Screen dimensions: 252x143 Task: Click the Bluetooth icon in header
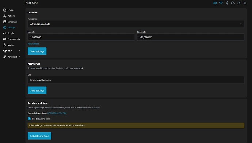pyautogui.click(x=227, y=3)
